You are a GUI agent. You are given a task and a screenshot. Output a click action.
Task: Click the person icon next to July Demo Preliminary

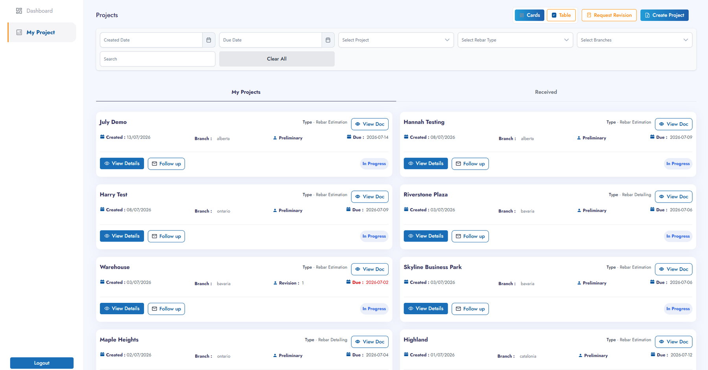click(x=275, y=138)
